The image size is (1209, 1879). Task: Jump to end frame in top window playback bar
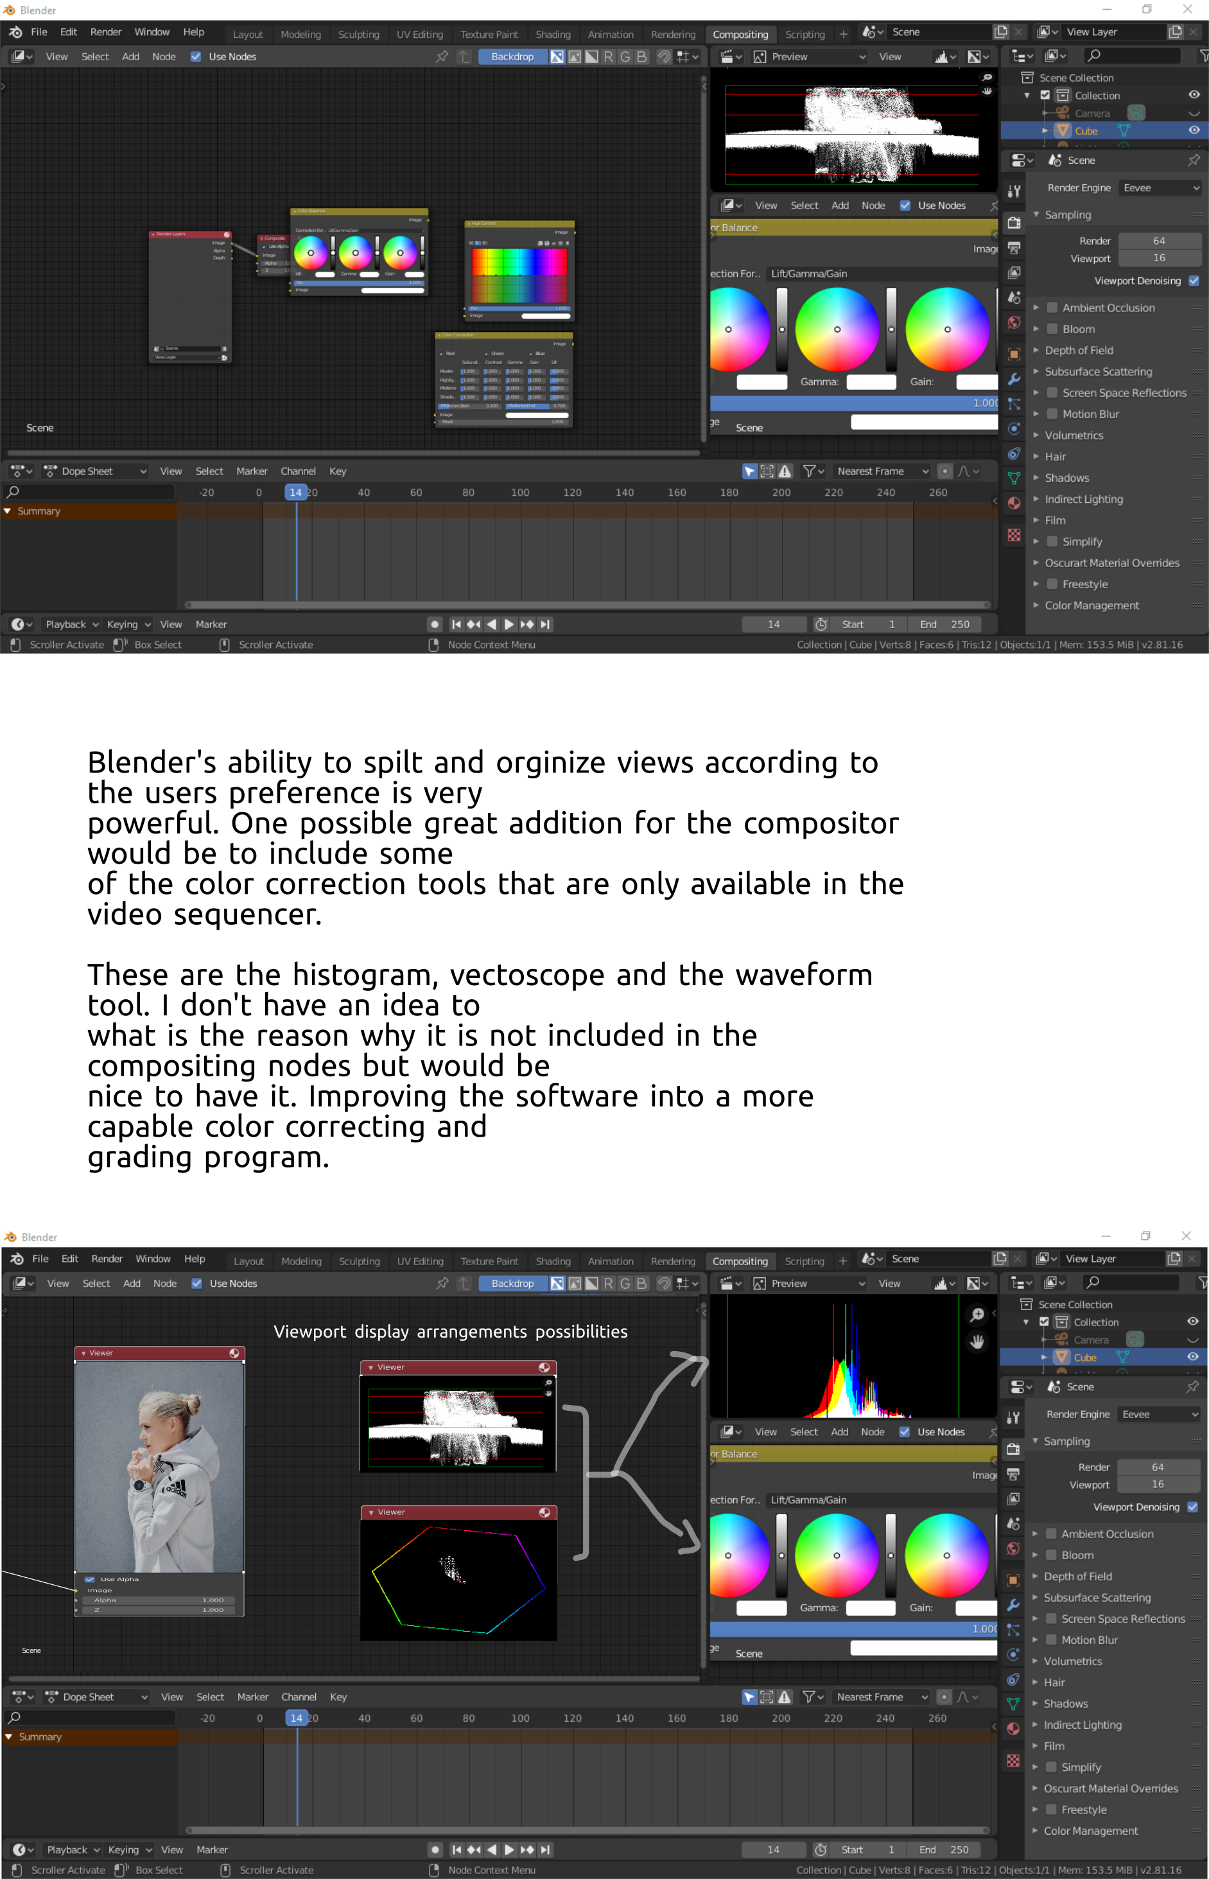[546, 624]
